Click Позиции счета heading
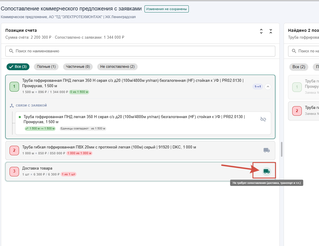 [21, 30]
